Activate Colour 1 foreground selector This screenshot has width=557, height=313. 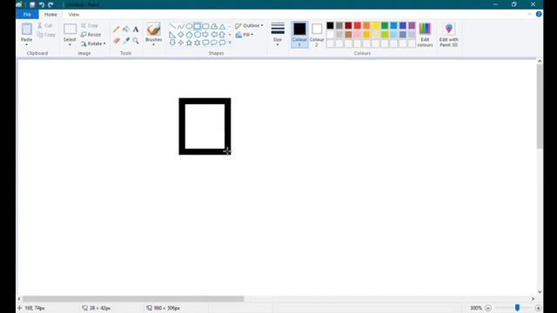point(299,35)
